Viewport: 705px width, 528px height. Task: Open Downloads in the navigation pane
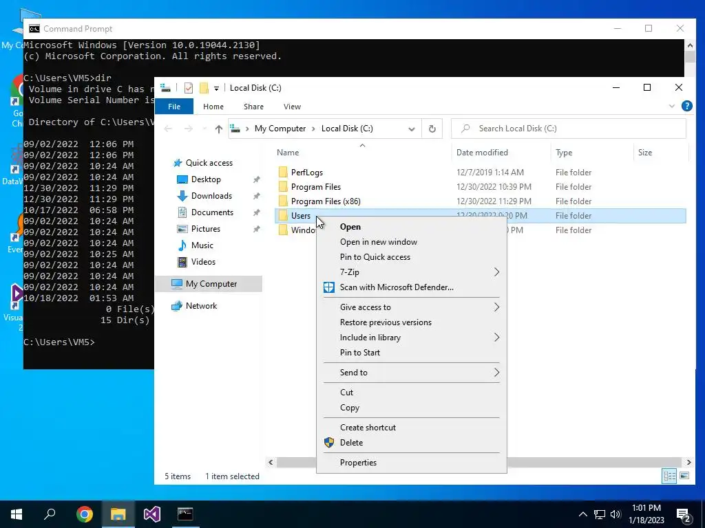pos(211,196)
